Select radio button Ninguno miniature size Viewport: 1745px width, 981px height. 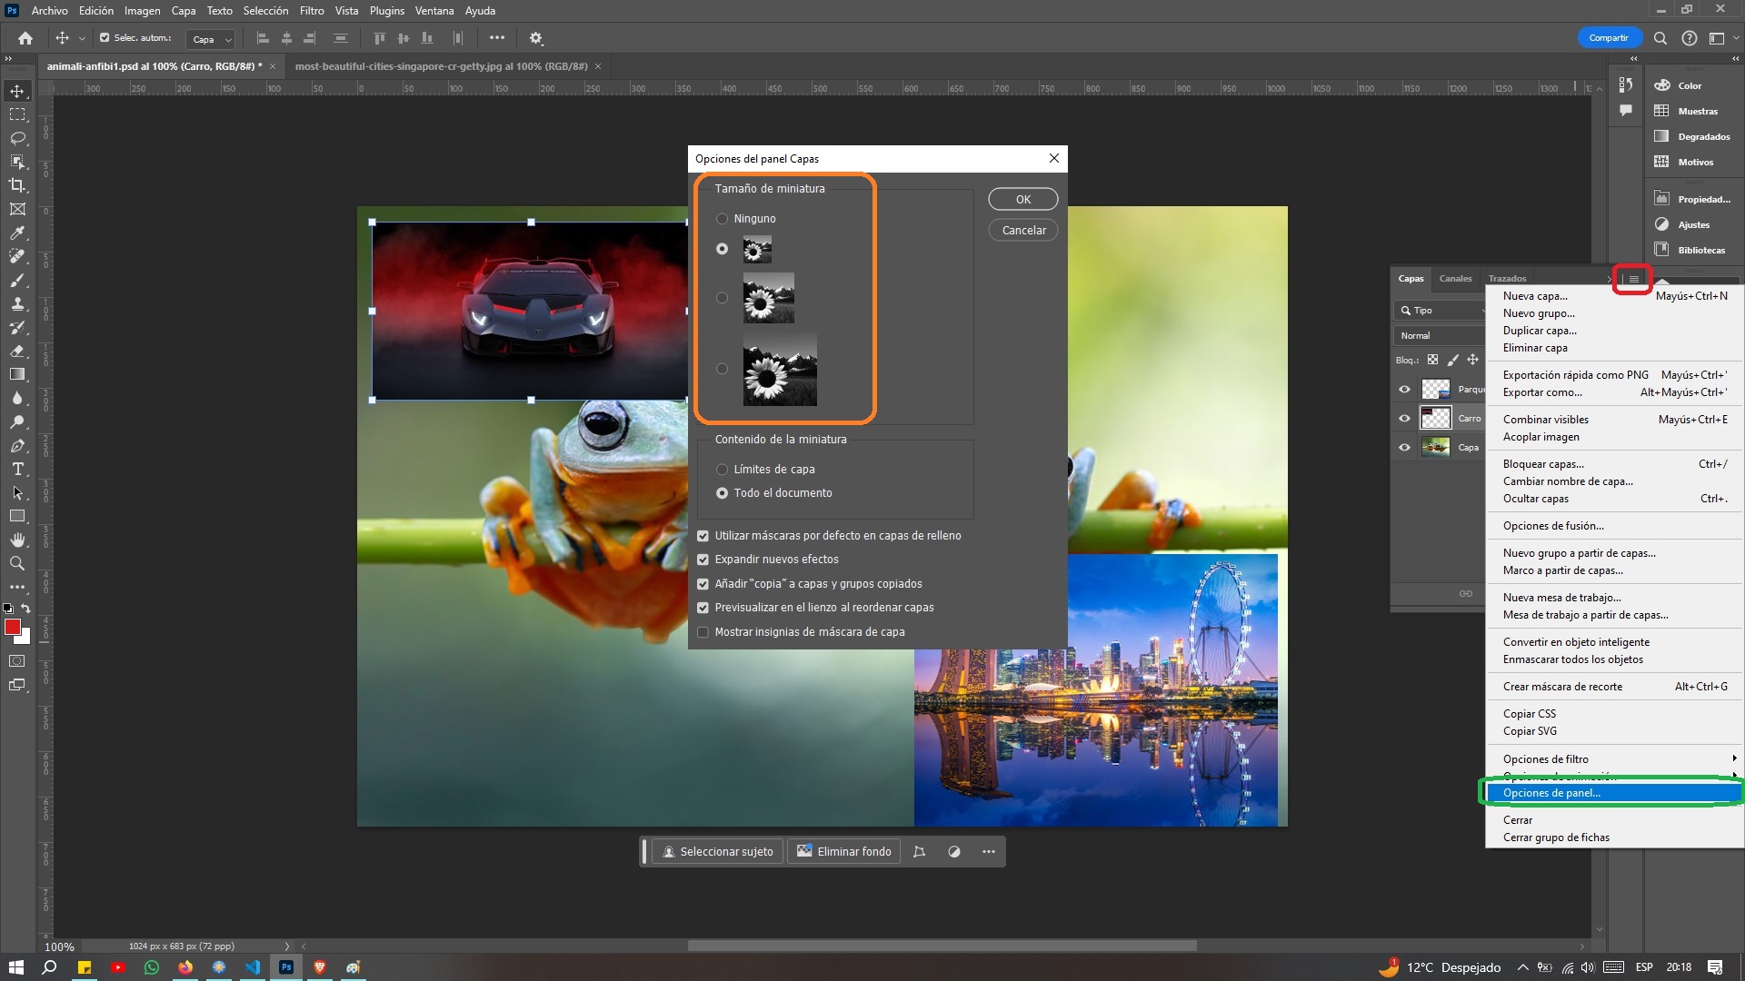coord(722,218)
